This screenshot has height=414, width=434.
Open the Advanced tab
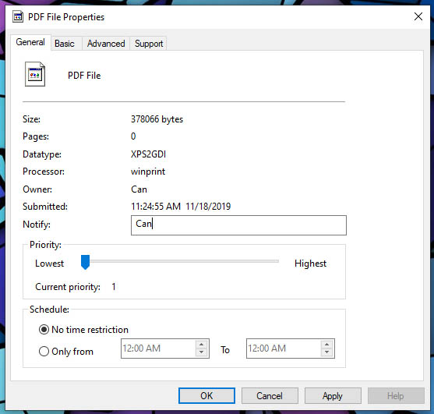(x=106, y=44)
